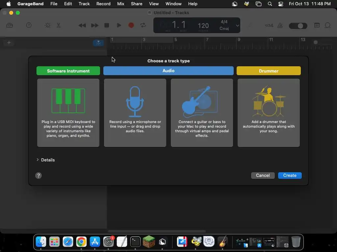Create the selected track
The width and height of the screenshot is (337, 252).
pyautogui.click(x=290, y=175)
